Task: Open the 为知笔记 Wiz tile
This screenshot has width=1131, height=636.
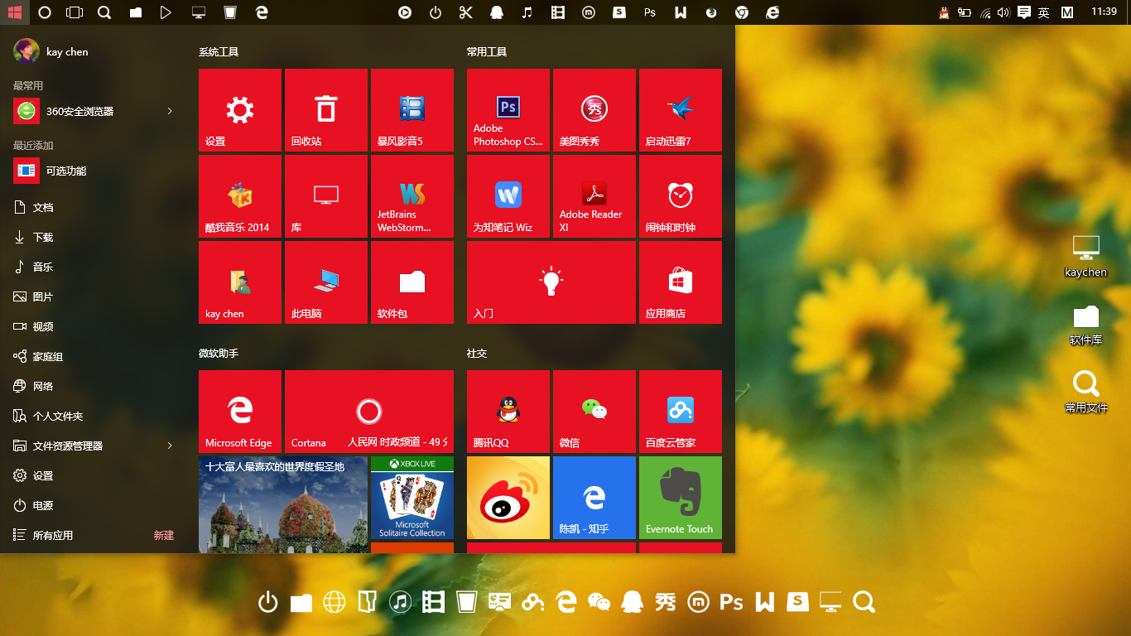Action: coord(508,196)
